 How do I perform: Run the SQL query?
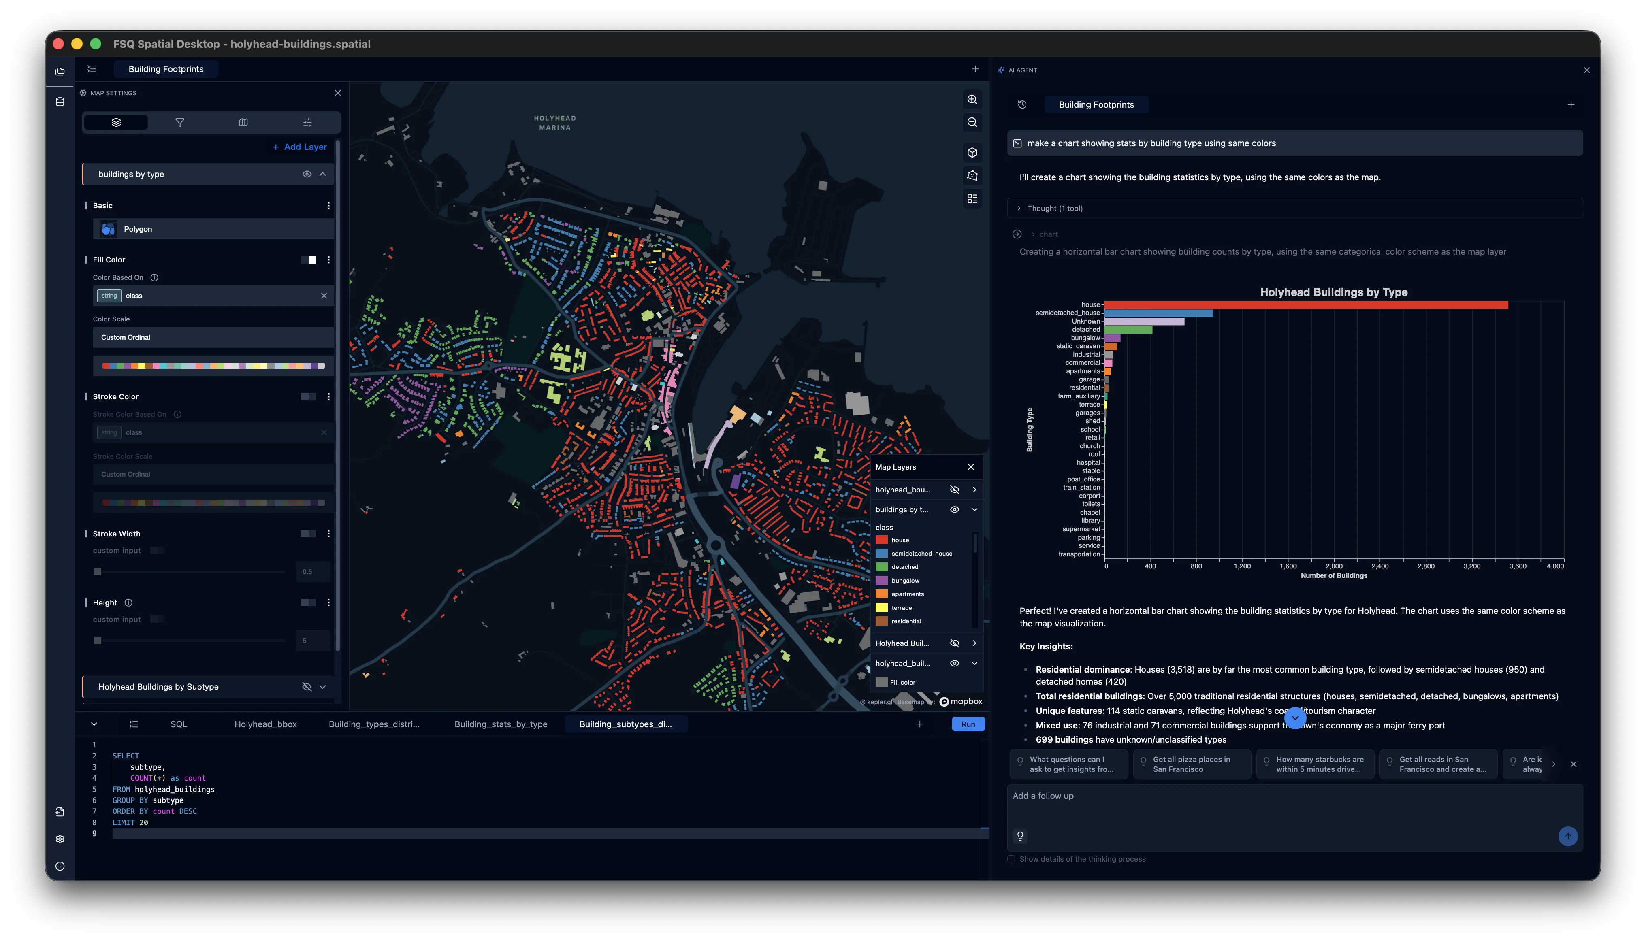coord(968,724)
